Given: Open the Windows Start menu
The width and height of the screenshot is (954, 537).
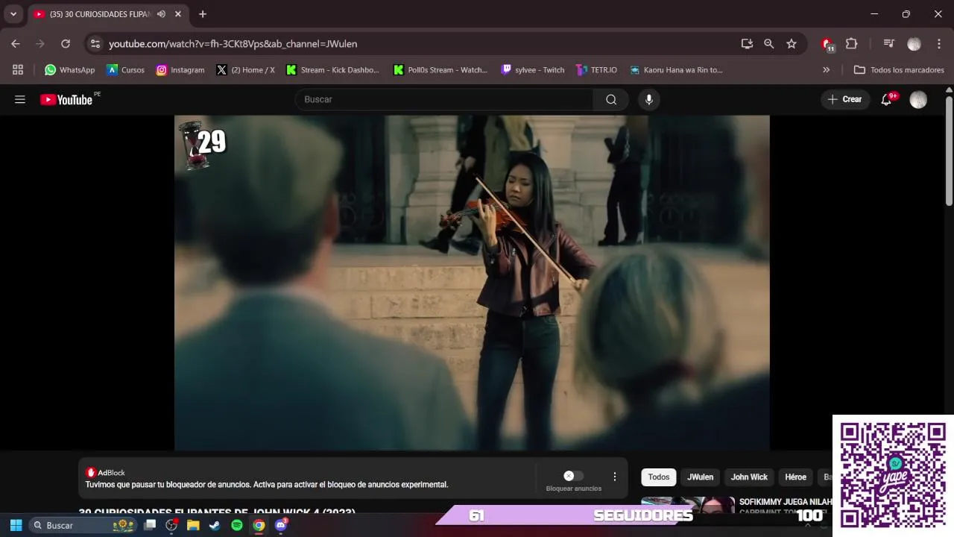Looking at the screenshot, I should coord(16,525).
